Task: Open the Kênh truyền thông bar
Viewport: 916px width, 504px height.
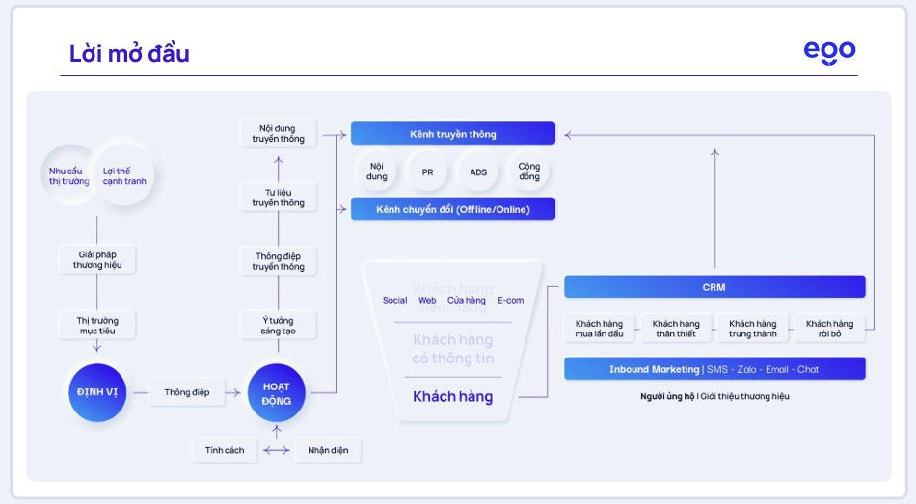Action: 452,134
